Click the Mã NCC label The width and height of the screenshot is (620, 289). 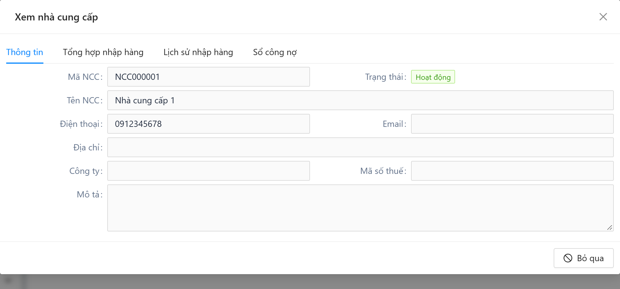click(x=85, y=77)
